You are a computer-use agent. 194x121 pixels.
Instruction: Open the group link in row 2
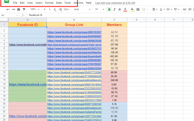[74, 32]
